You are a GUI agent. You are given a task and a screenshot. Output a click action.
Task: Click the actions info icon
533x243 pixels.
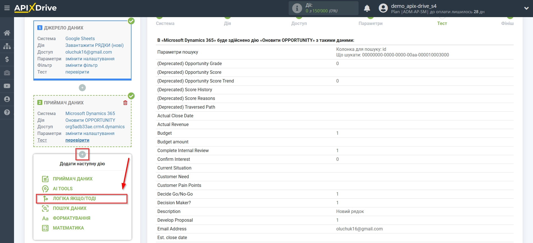pyautogui.click(x=297, y=8)
